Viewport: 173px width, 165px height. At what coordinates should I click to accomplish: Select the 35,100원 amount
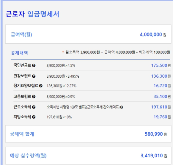click(162, 96)
